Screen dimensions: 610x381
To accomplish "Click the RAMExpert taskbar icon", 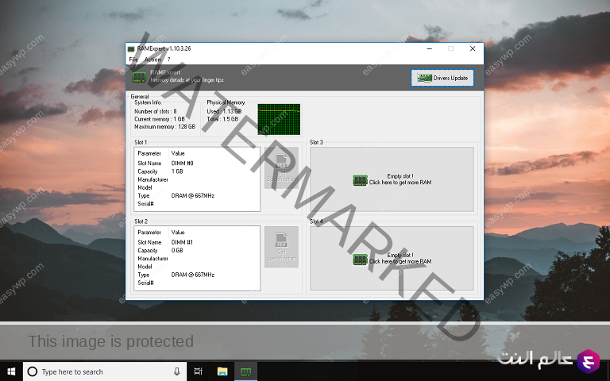I will click(x=245, y=371).
